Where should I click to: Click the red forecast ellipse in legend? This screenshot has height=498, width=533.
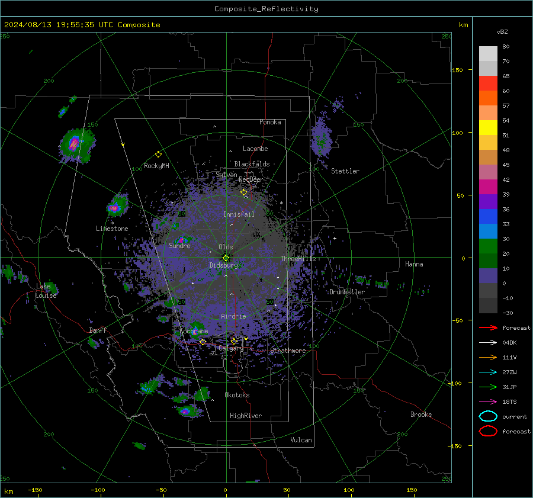point(488,431)
